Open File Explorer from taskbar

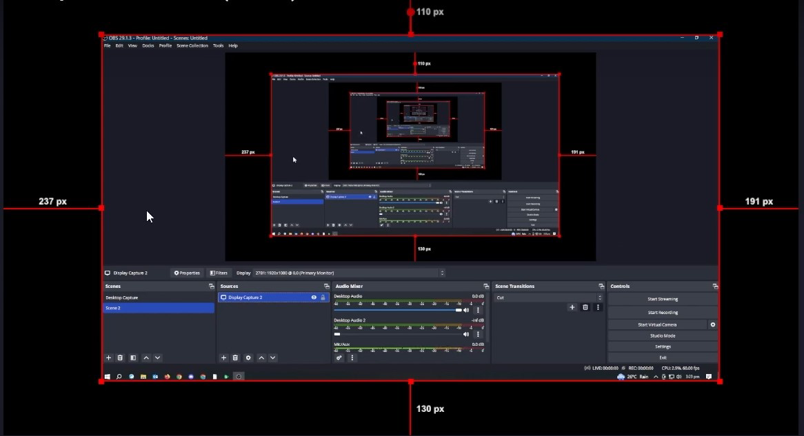[x=143, y=377]
